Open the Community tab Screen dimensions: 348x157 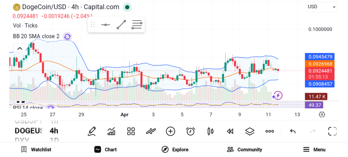(x=244, y=150)
